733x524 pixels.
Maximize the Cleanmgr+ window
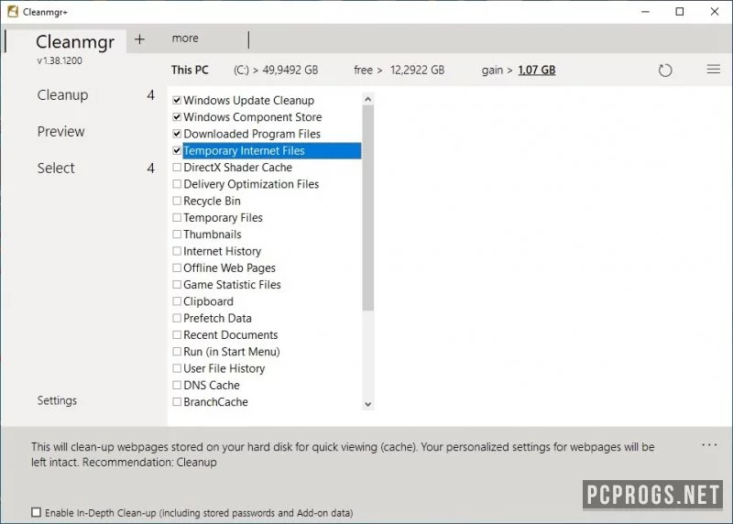click(x=680, y=12)
